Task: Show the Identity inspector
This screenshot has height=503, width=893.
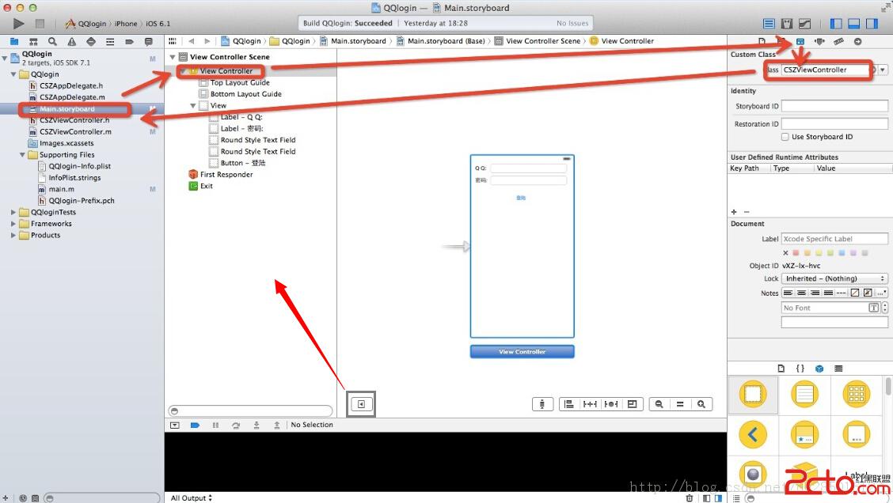Action: (800, 42)
